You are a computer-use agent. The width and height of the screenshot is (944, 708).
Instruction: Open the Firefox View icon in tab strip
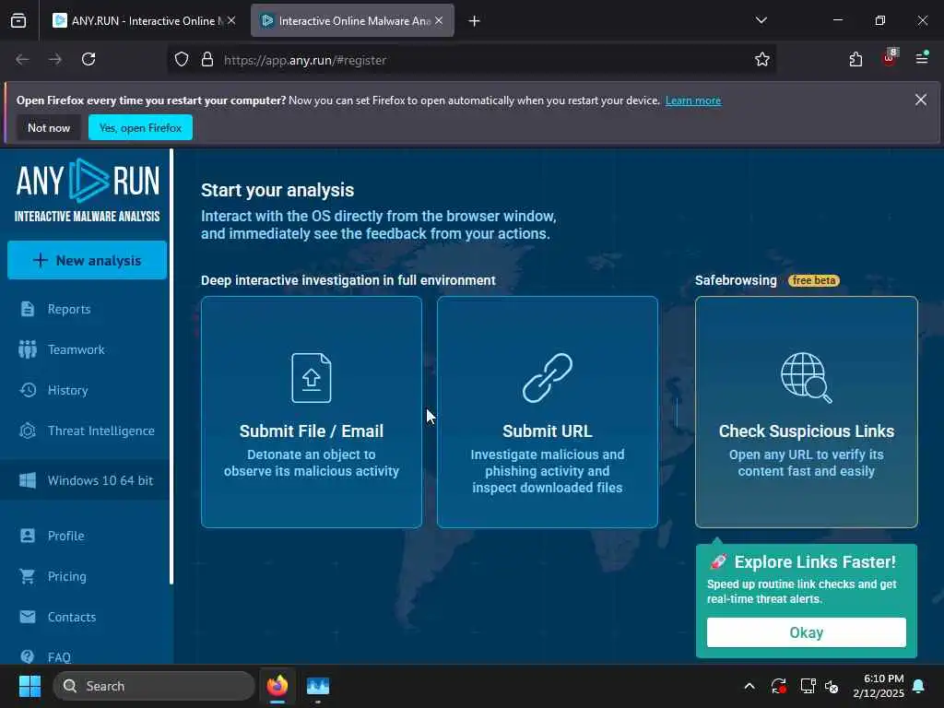18,20
